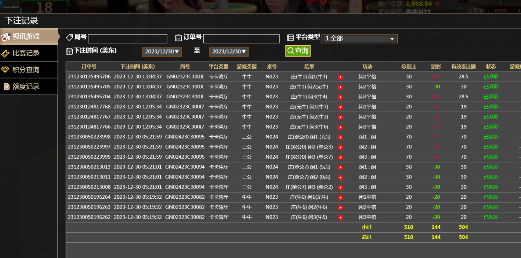
Task: Open the end date picker after 至
Action: point(229,52)
